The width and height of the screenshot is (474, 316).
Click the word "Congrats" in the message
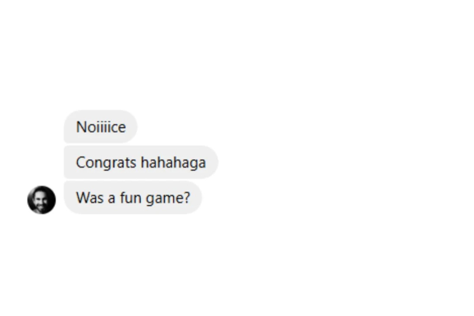click(x=106, y=163)
